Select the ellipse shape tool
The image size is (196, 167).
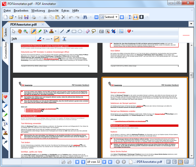click(80, 31)
